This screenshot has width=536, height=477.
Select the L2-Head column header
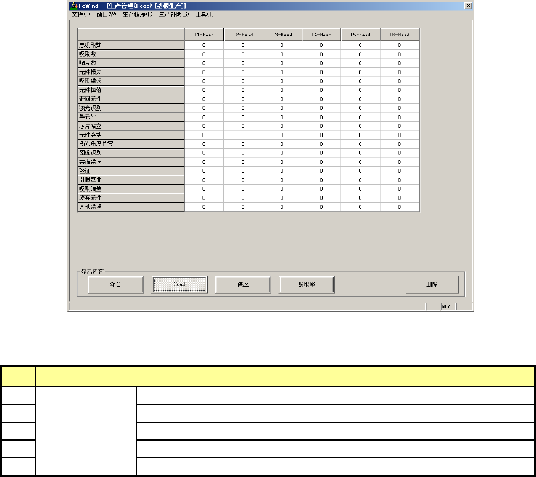click(x=243, y=35)
